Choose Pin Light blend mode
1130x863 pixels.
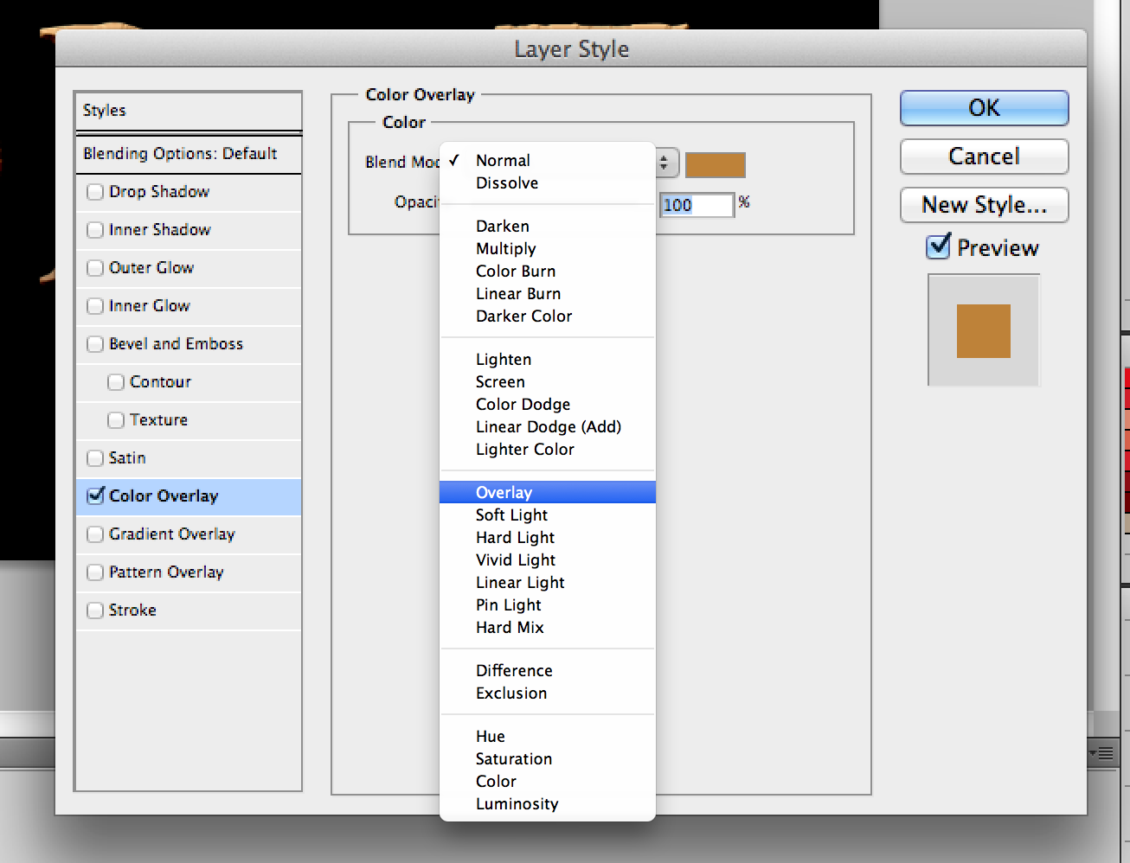[547, 605]
